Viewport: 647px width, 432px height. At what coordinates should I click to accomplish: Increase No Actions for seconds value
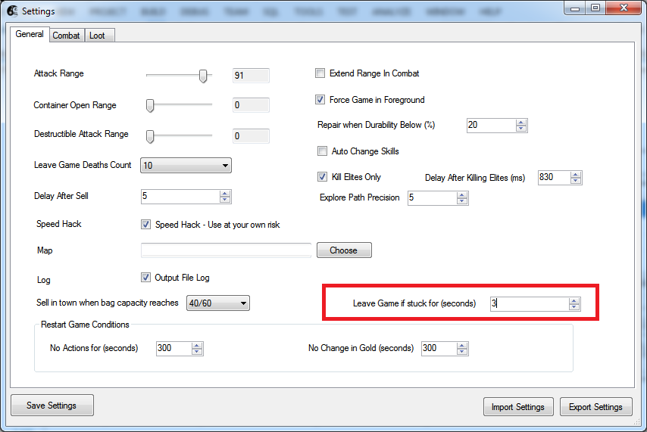click(197, 346)
